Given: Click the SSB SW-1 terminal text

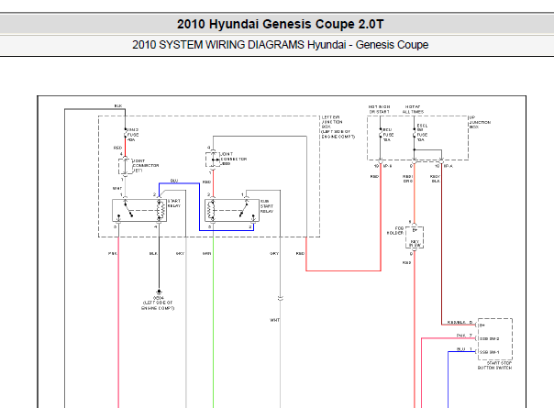Looking at the screenshot, I should 490,352.
